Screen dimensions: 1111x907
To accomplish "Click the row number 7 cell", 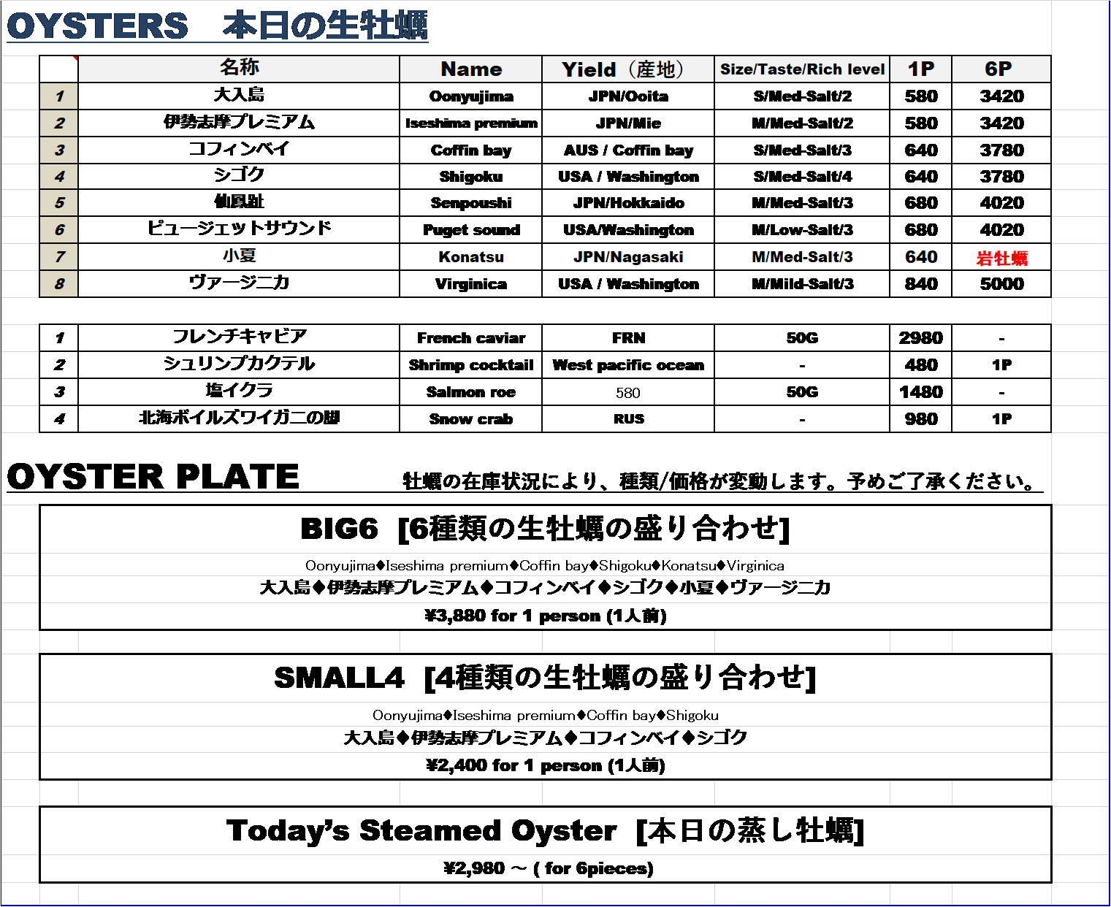I will (59, 257).
